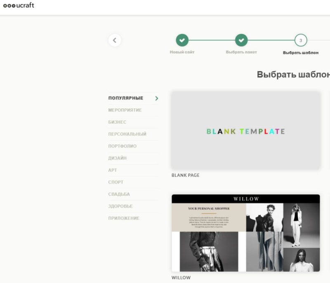The height and width of the screenshot is (283, 330).
Task: Show Портфолио templates
Action: point(122,146)
